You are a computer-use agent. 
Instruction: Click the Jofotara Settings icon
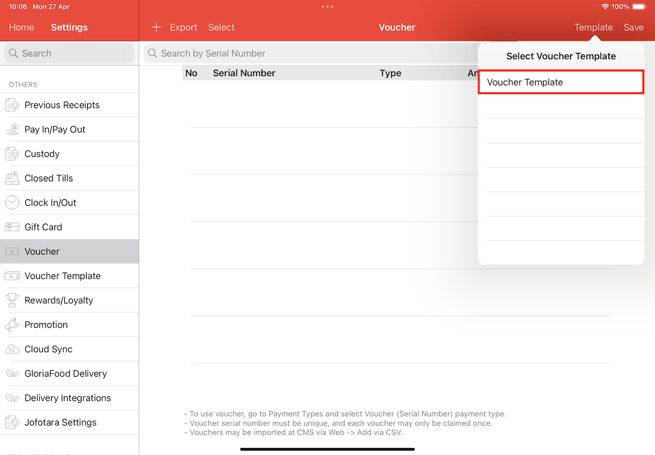coord(12,422)
